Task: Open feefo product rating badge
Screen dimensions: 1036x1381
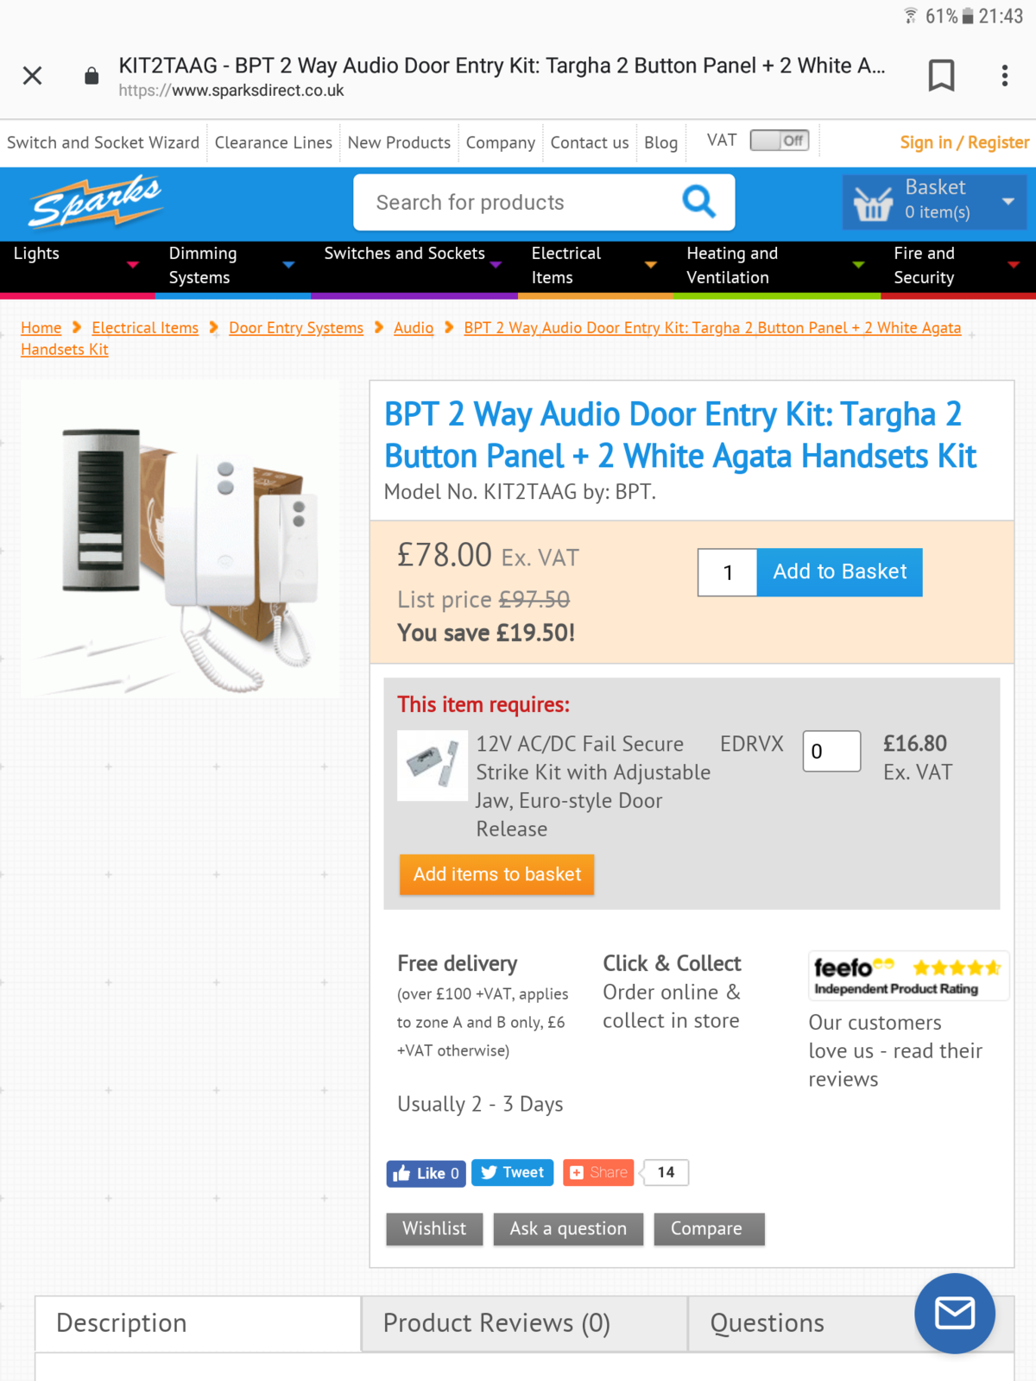Action: click(908, 976)
